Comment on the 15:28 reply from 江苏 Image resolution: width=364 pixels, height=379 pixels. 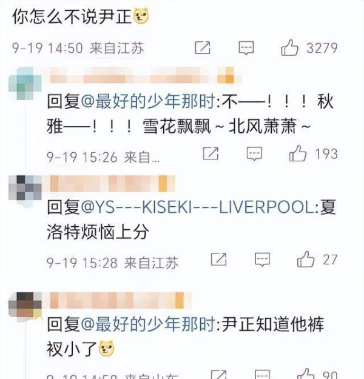pyautogui.click(x=262, y=260)
